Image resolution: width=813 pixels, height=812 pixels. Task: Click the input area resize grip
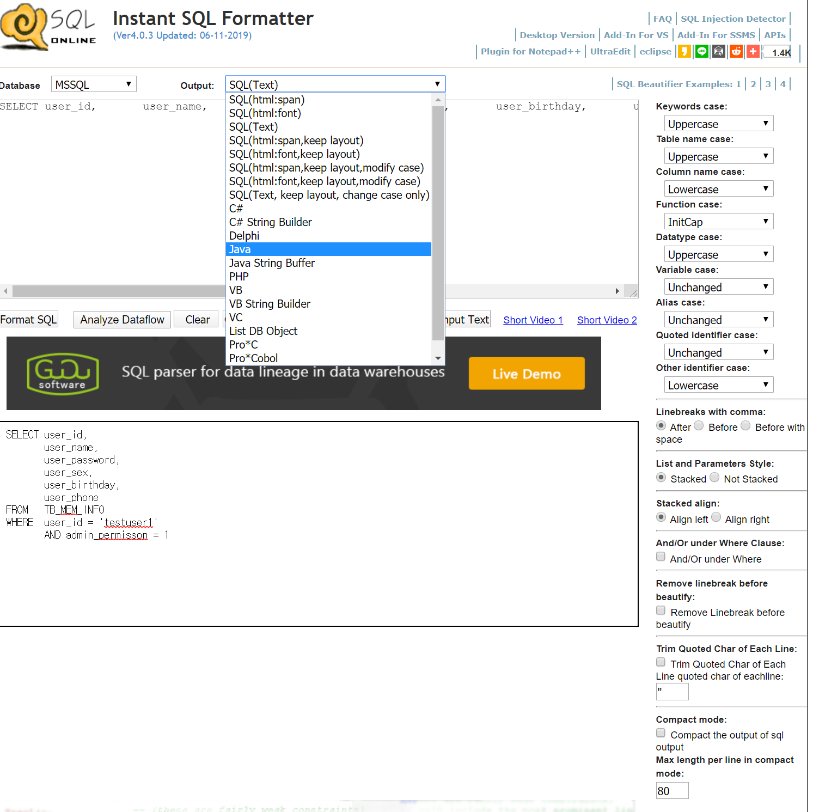[632, 292]
